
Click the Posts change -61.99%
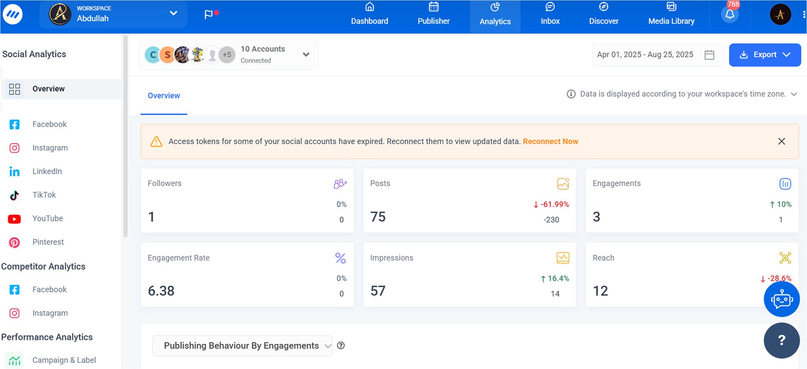point(551,205)
